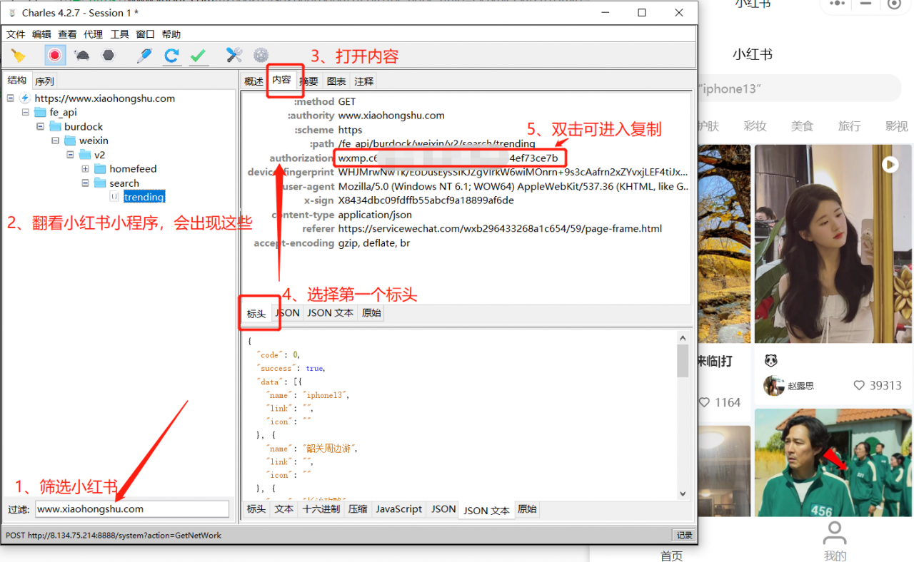Open the wrench tools icon
This screenshot has width=914, height=562.
(x=234, y=56)
